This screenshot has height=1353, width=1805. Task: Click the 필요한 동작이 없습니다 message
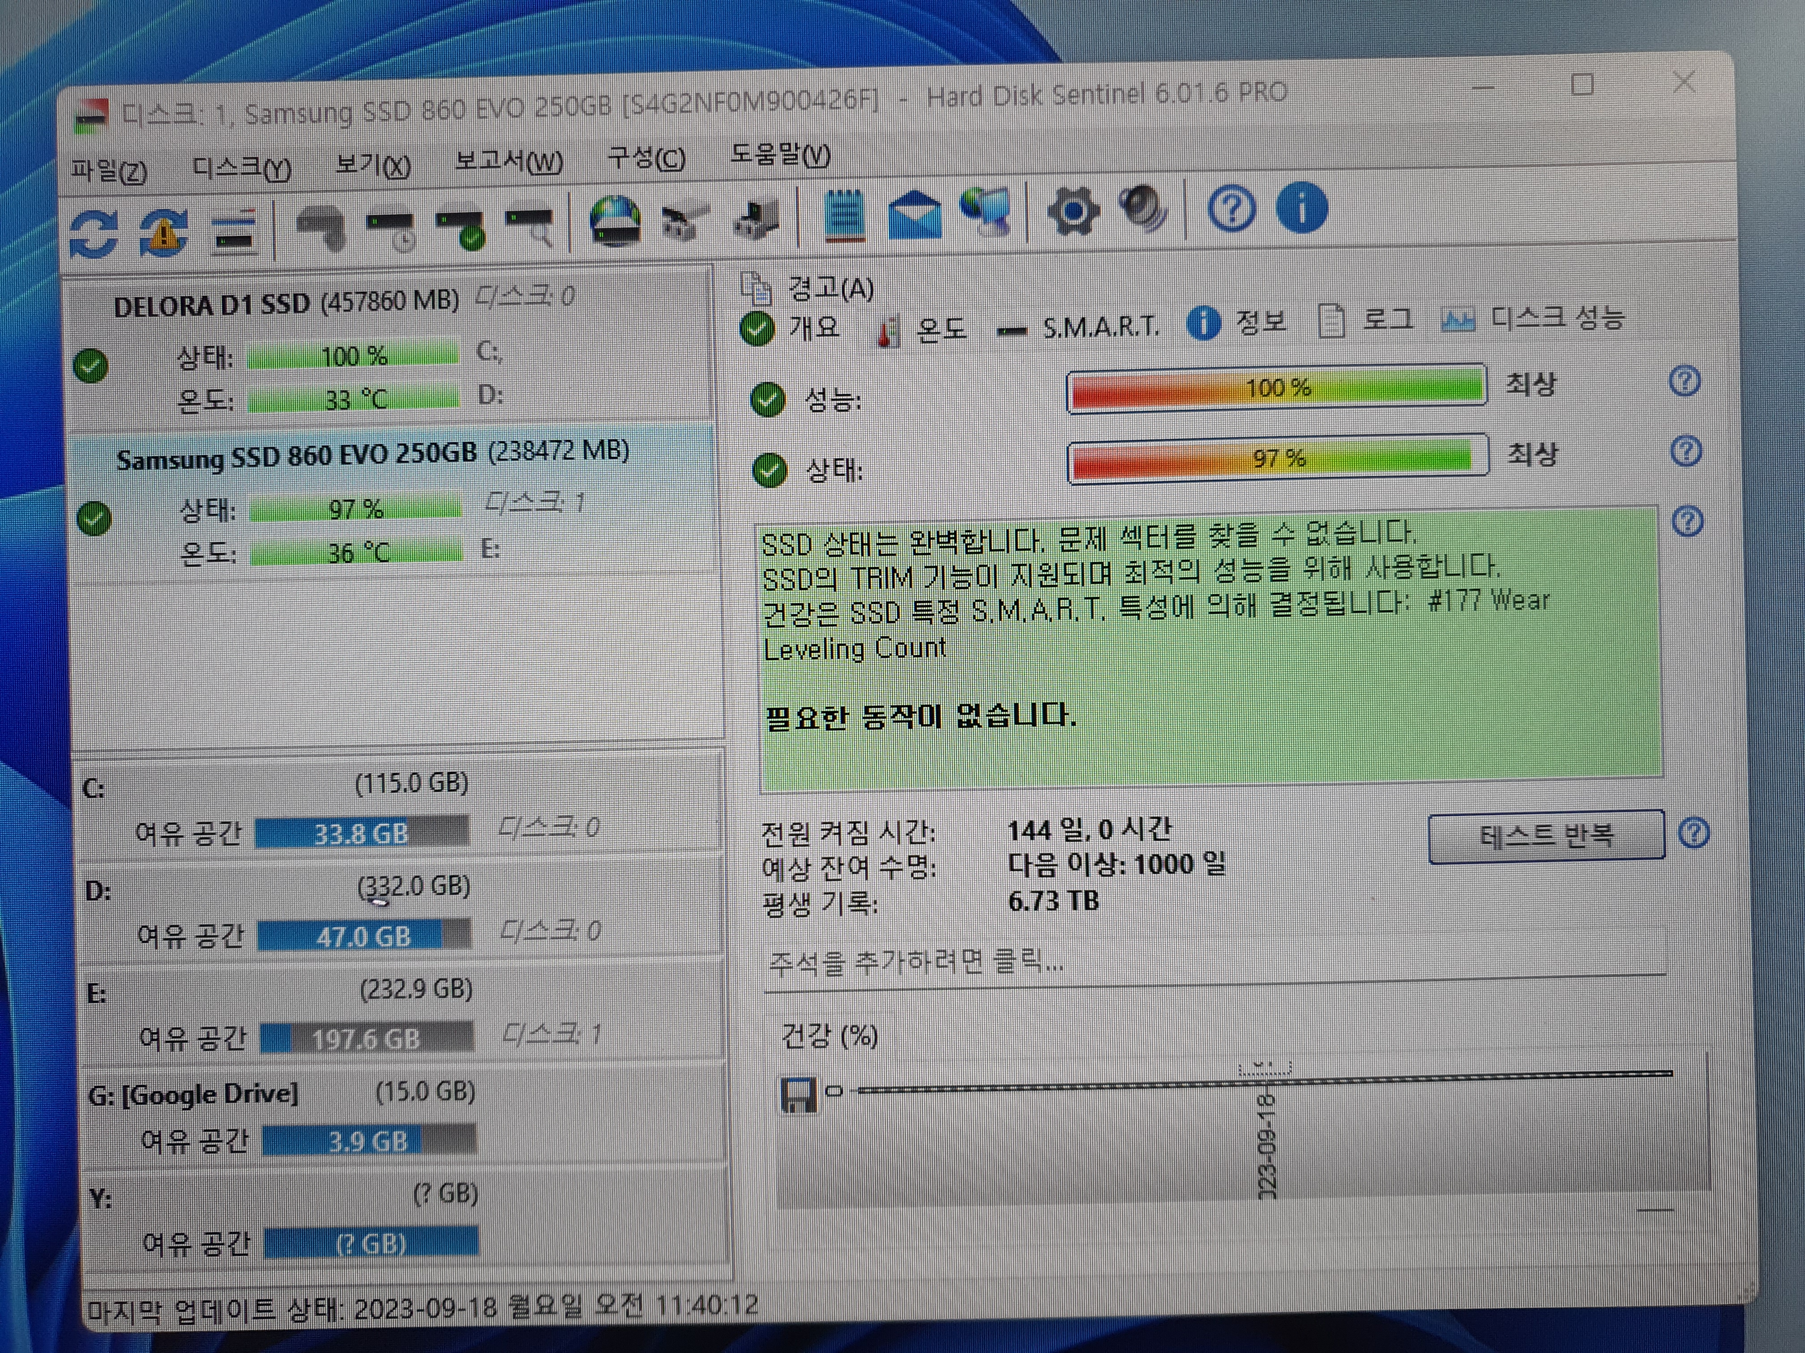920,717
